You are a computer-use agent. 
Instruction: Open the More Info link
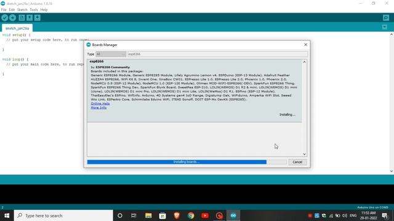click(x=98, y=107)
